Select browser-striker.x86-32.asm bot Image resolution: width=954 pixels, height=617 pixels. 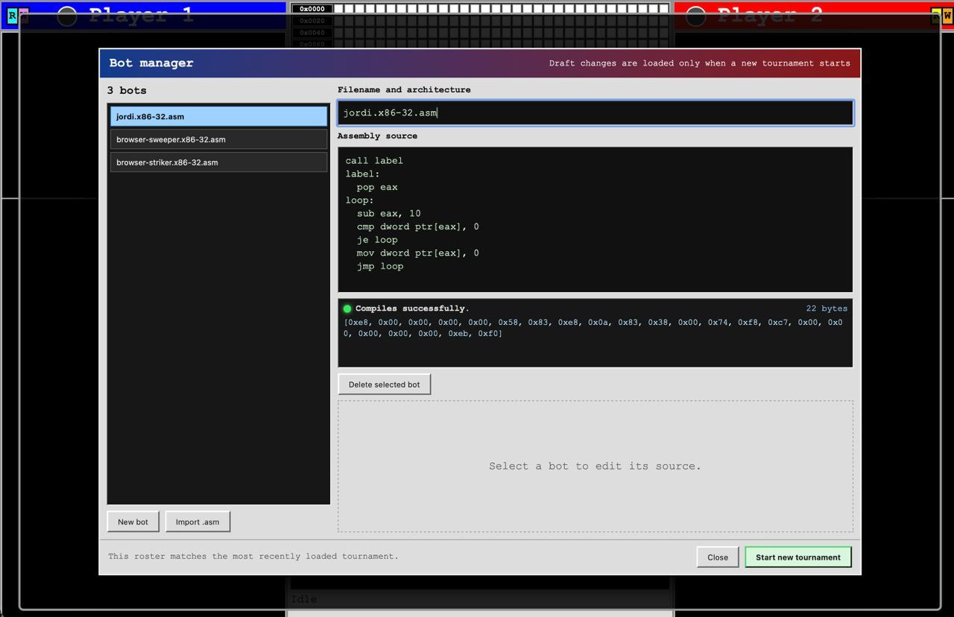pos(218,162)
